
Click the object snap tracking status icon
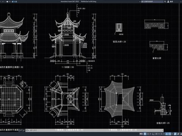(x=162, y=134)
